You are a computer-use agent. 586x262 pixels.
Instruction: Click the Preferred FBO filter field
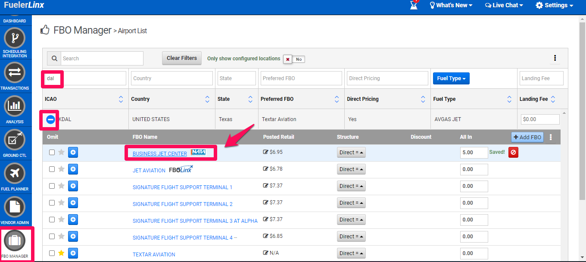point(301,78)
